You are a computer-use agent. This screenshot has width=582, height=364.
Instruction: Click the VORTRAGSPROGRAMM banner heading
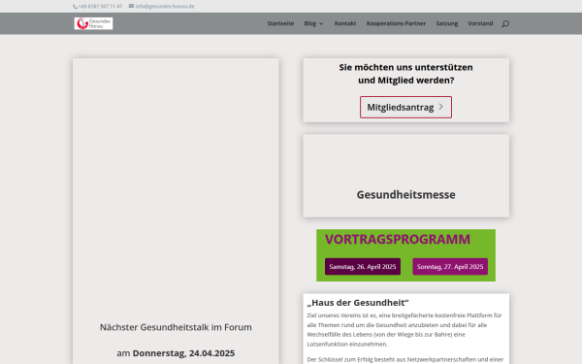tap(398, 239)
